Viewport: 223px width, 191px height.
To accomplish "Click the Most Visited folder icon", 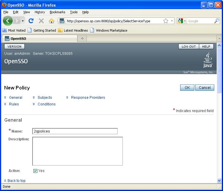I will [x=5, y=30].
